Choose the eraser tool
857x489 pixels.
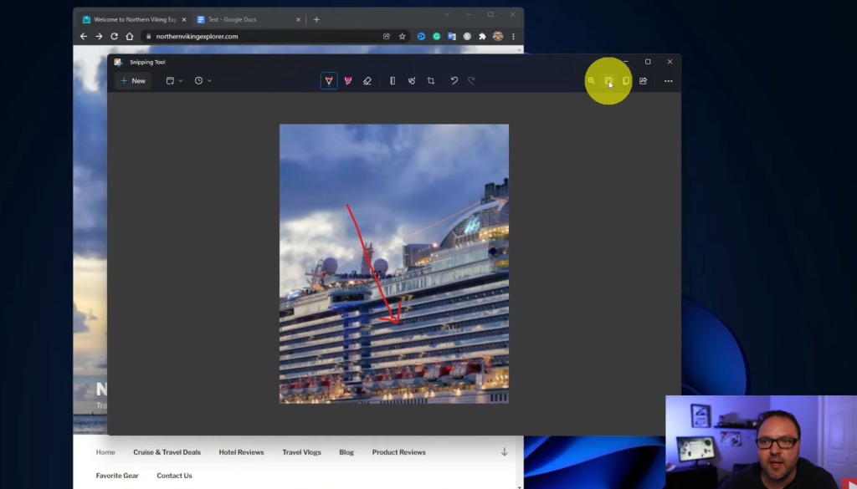pyautogui.click(x=367, y=81)
